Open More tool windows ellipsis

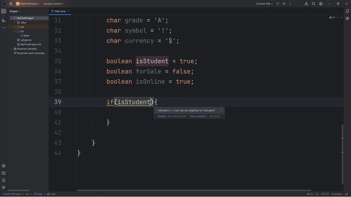[x=4, y=28]
